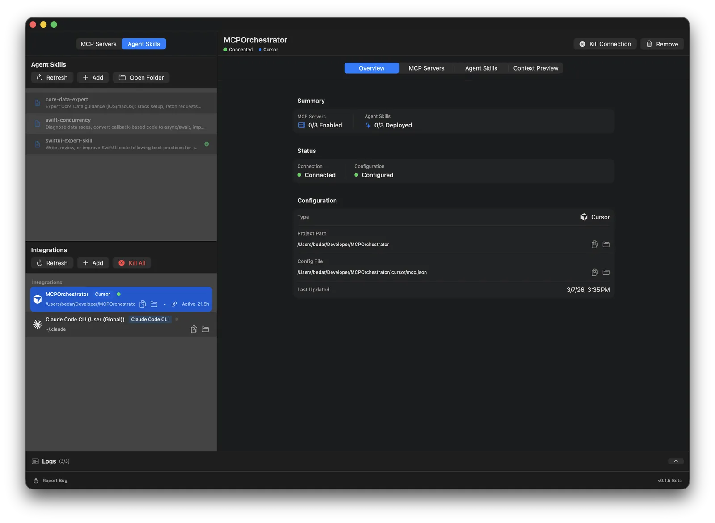The image size is (715, 523).
Task: Open the MCPOrchestrator integration folder
Action: (154, 304)
